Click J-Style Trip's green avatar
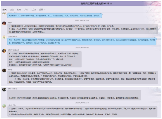The height and width of the screenshot is (119, 162). coord(4,106)
